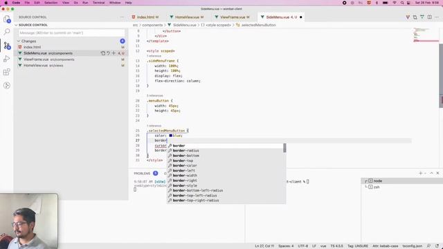Add a new terminal with plus icon

tap(420, 173)
